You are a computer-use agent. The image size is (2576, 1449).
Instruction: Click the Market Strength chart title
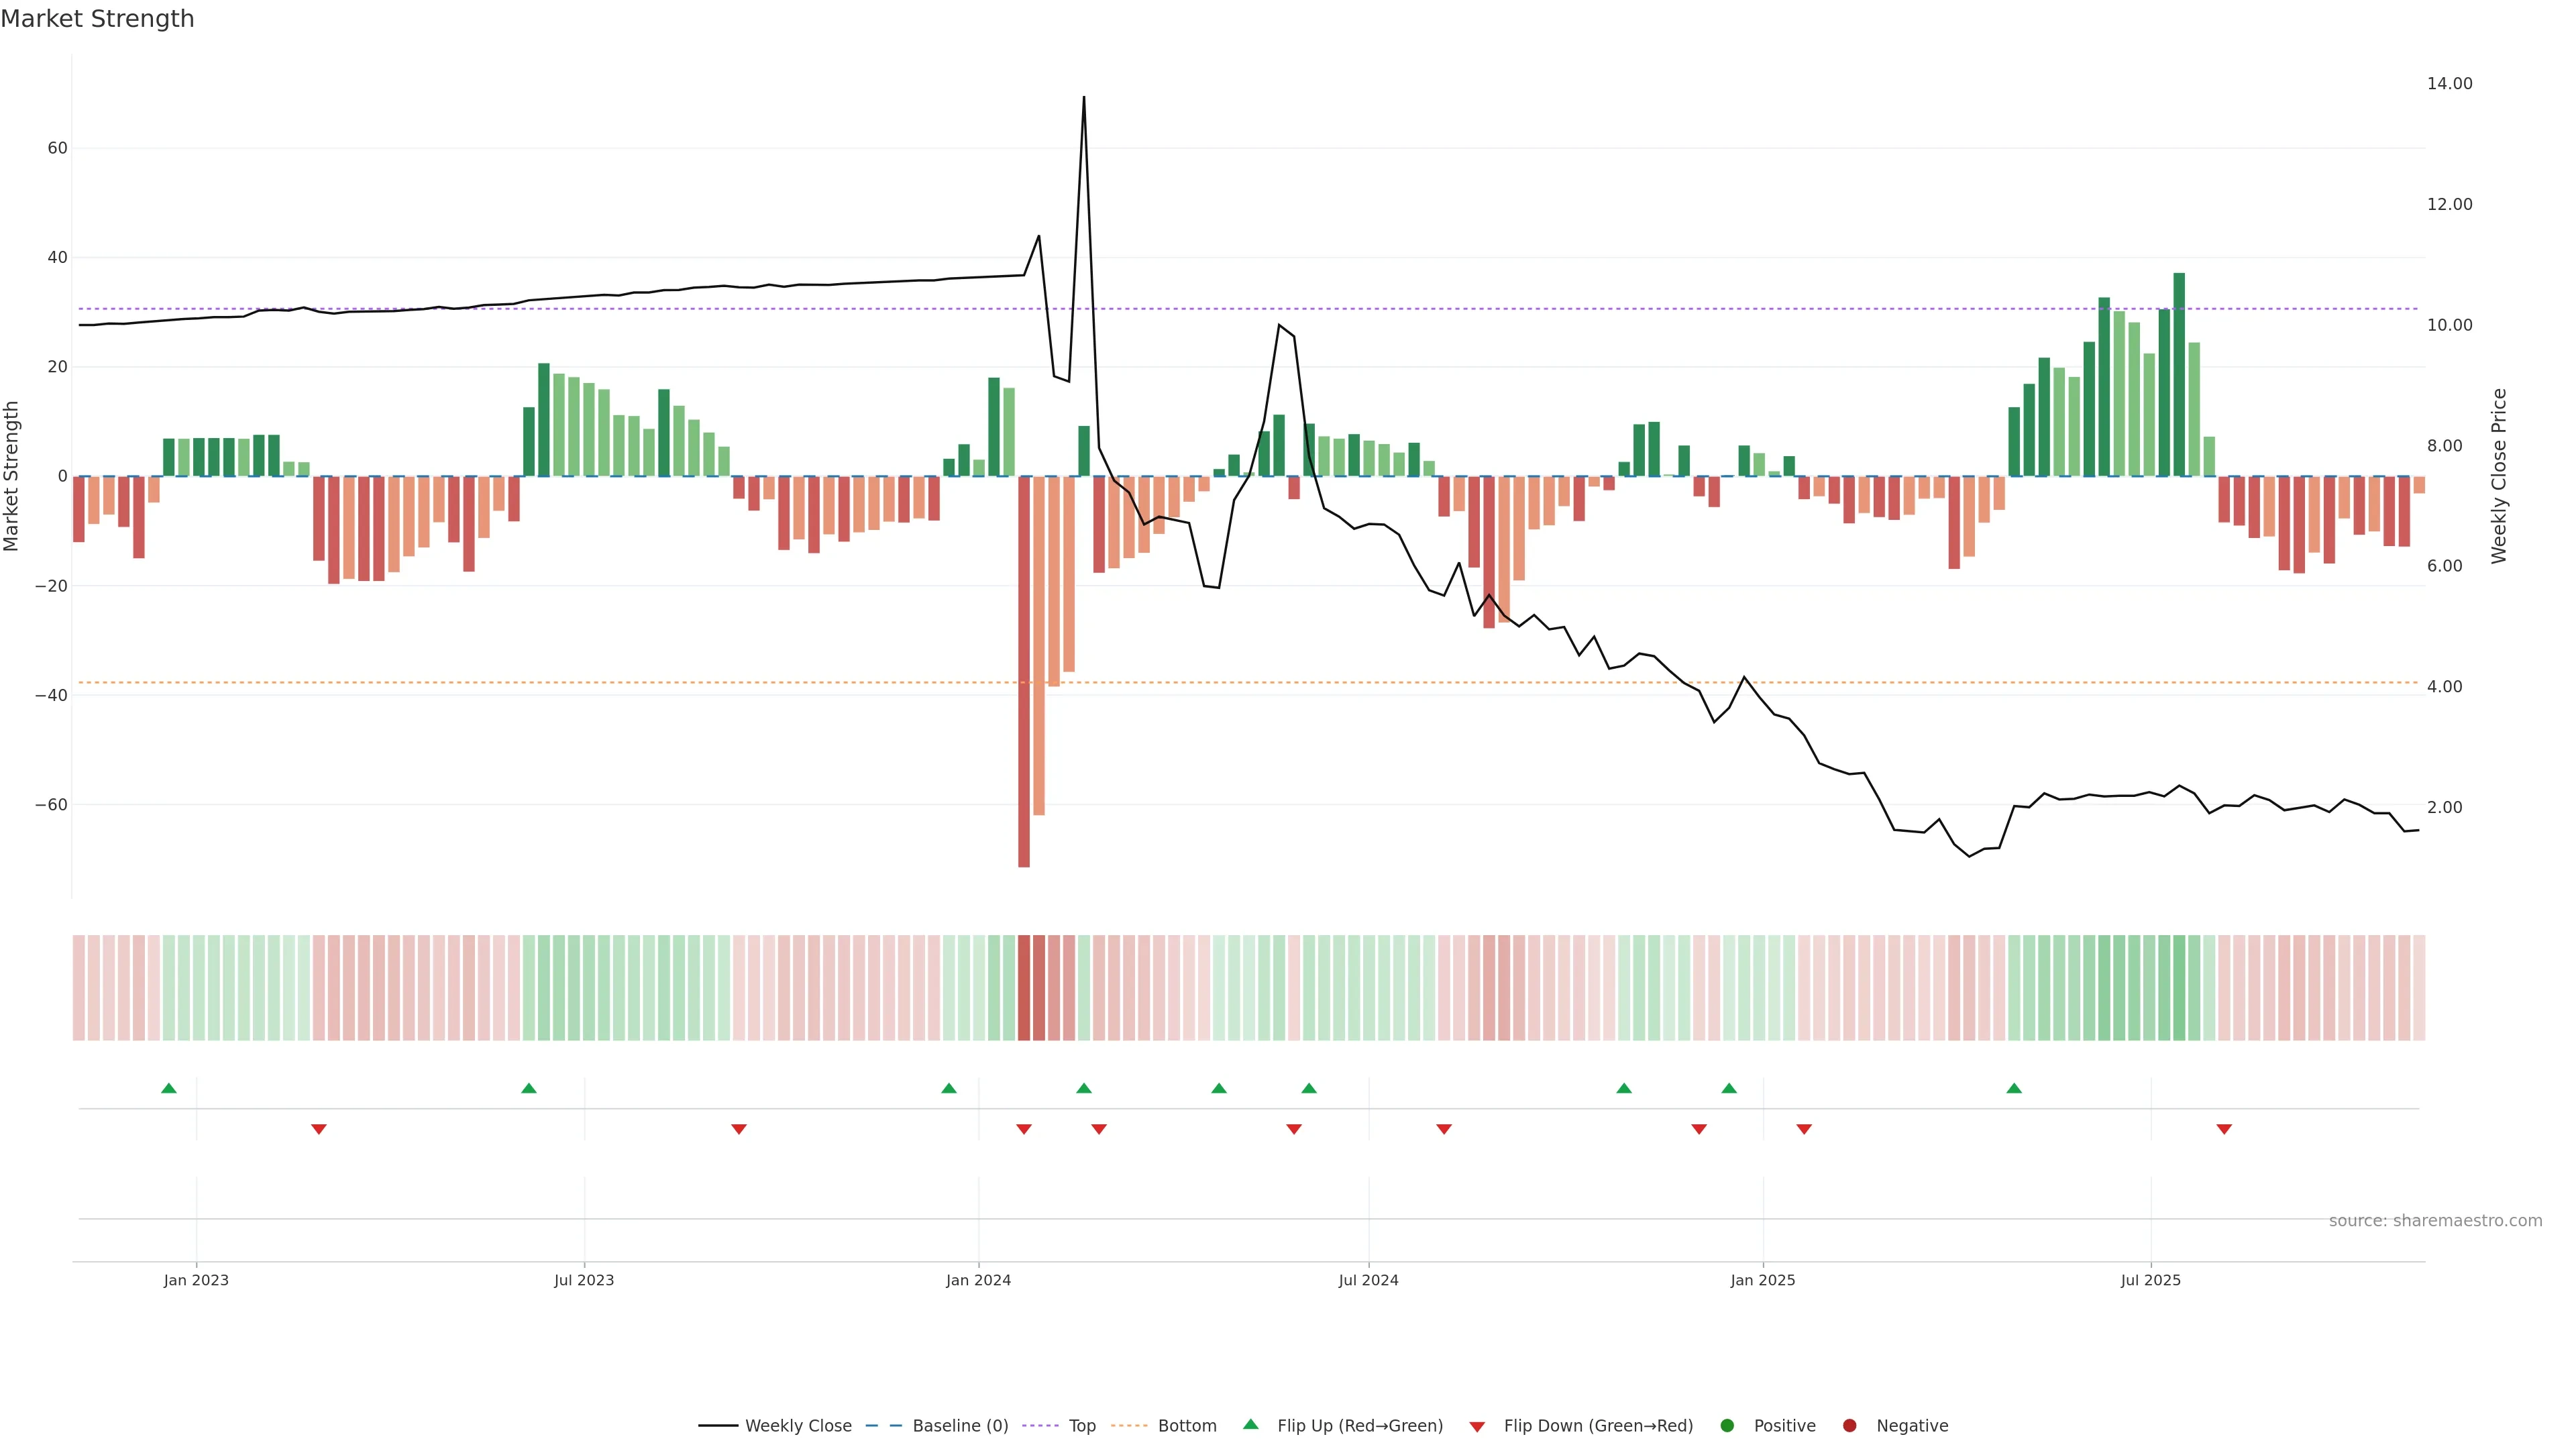click(97, 19)
